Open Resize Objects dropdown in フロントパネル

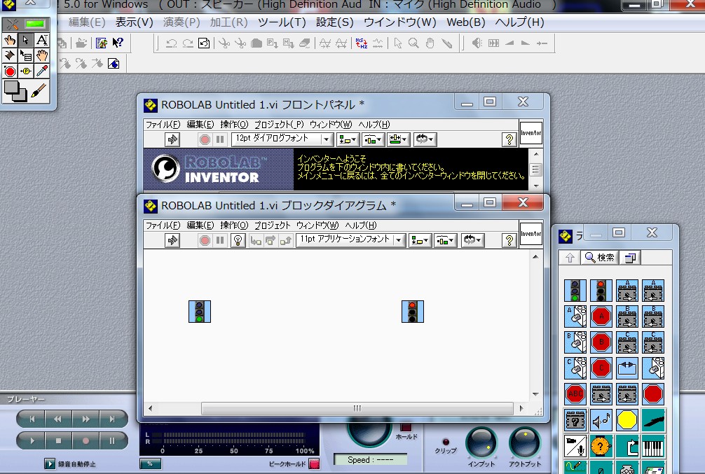click(x=398, y=140)
